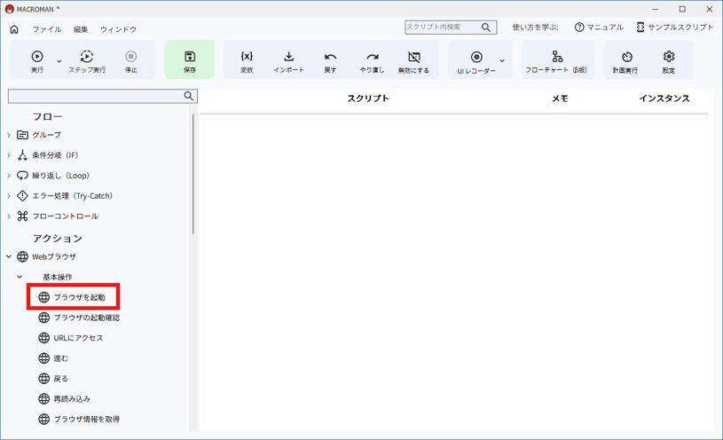
Task: Select Webブラウザ category
Action: [46, 257]
